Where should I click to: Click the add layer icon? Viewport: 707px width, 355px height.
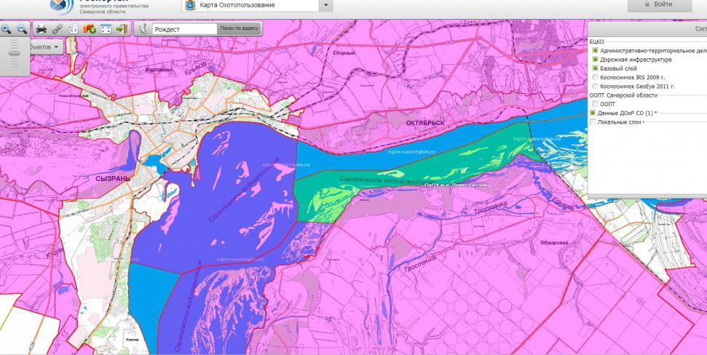(90, 29)
